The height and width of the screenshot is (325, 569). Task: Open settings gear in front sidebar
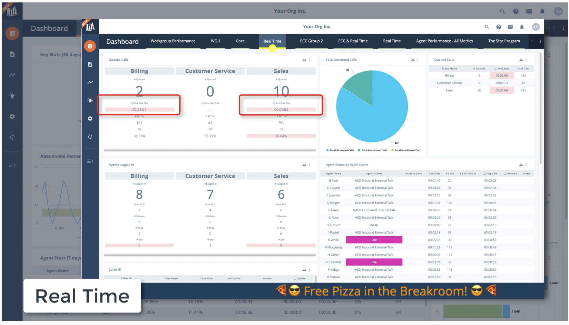(x=90, y=118)
